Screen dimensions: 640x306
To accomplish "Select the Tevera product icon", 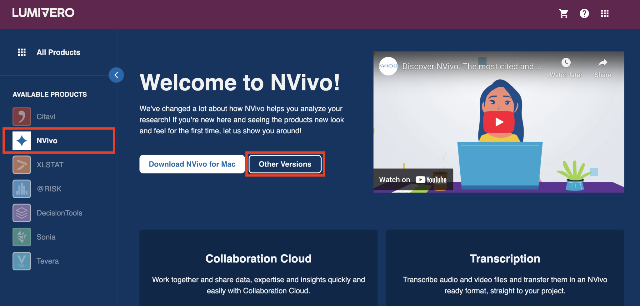I will coord(22,261).
